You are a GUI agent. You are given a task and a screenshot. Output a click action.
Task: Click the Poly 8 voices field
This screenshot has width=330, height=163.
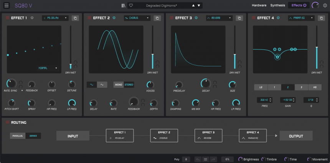pyautogui.click(x=186, y=160)
